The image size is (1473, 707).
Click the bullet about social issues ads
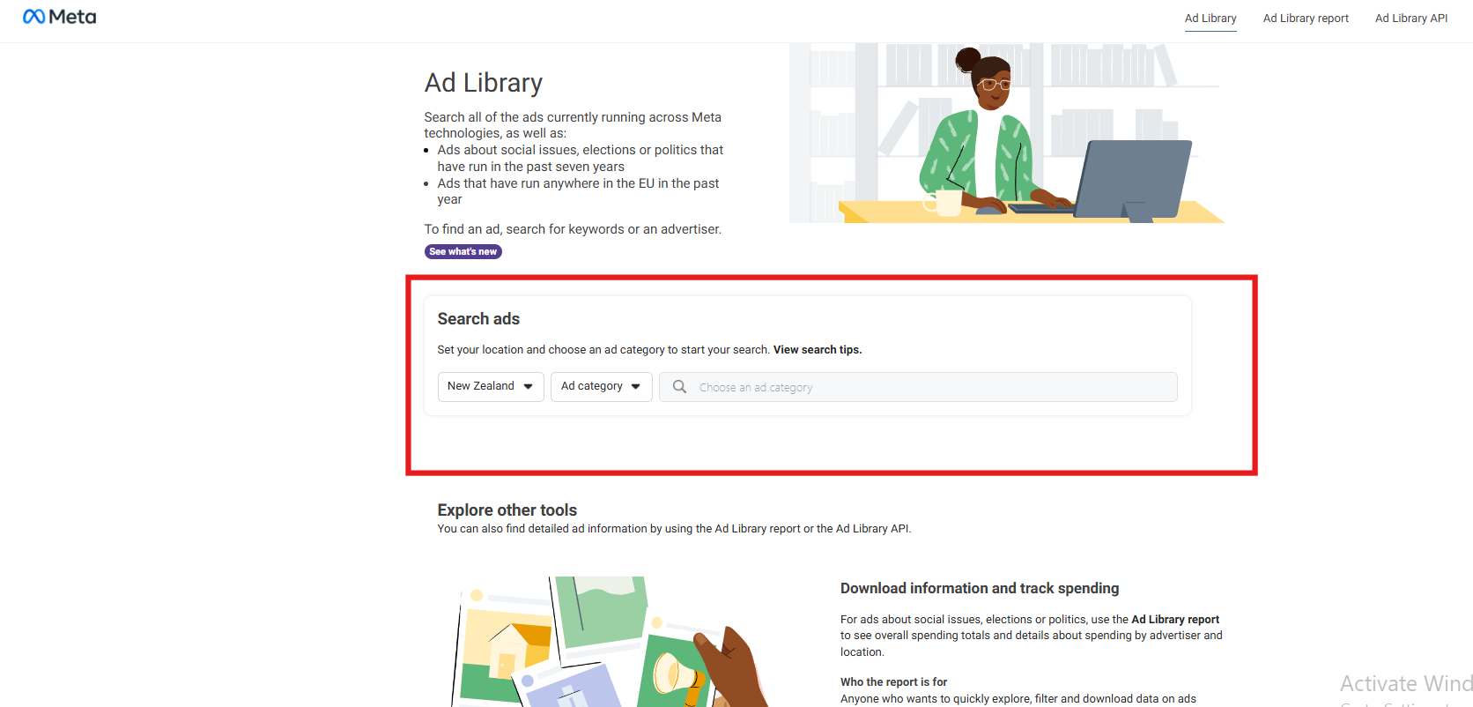pyautogui.click(x=581, y=159)
